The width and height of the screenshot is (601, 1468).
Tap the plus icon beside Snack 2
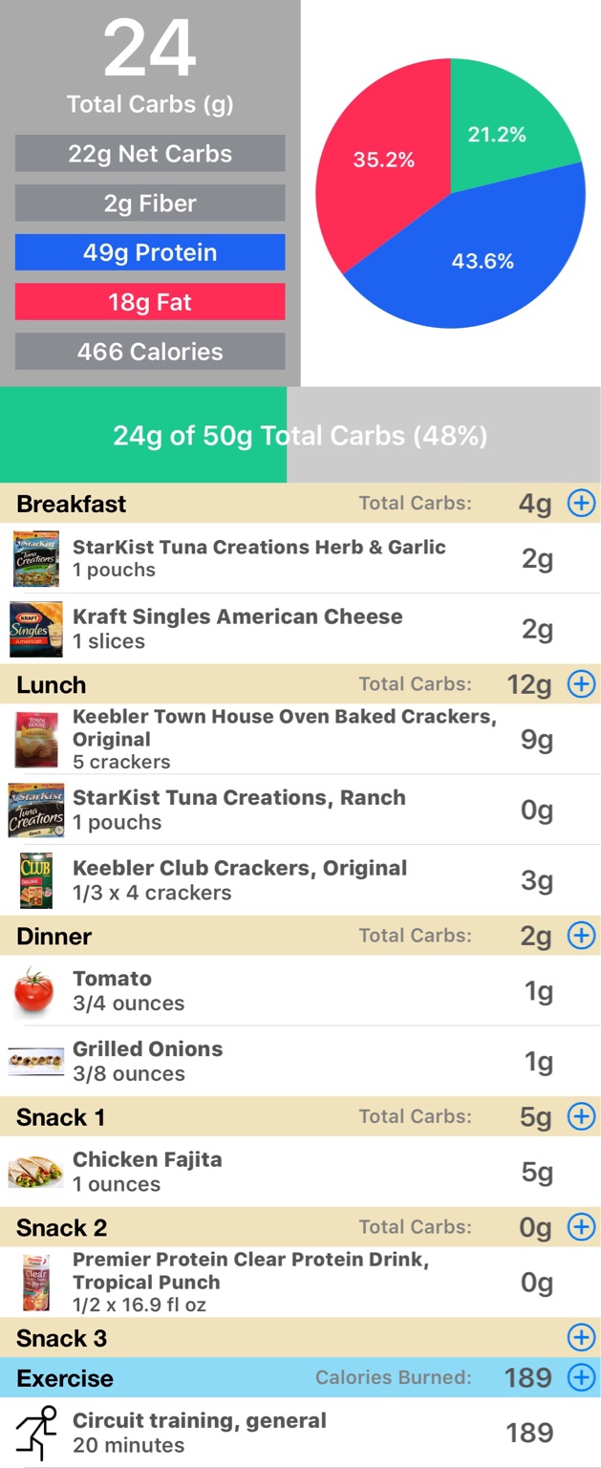581,1226
